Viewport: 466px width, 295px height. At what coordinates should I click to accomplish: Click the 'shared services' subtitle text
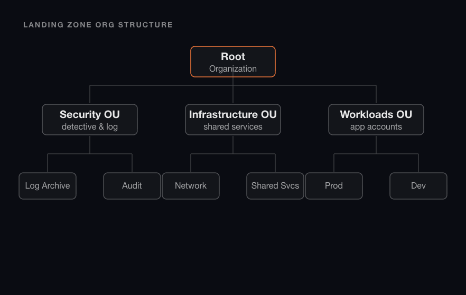tap(233, 127)
